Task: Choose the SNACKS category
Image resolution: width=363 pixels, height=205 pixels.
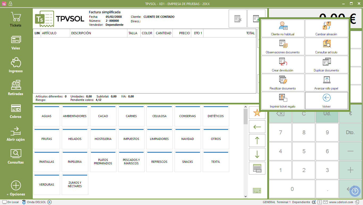Action: click(188, 162)
